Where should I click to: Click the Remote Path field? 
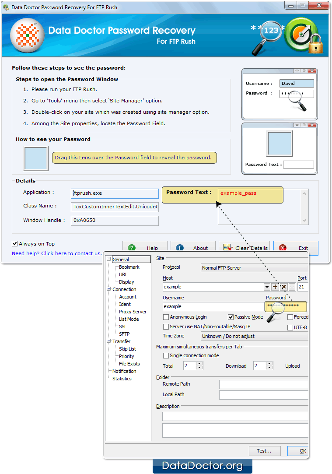264,384
